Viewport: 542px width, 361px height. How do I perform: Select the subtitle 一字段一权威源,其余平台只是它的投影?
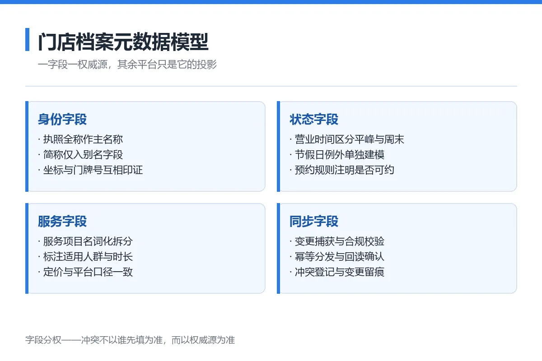coord(127,65)
